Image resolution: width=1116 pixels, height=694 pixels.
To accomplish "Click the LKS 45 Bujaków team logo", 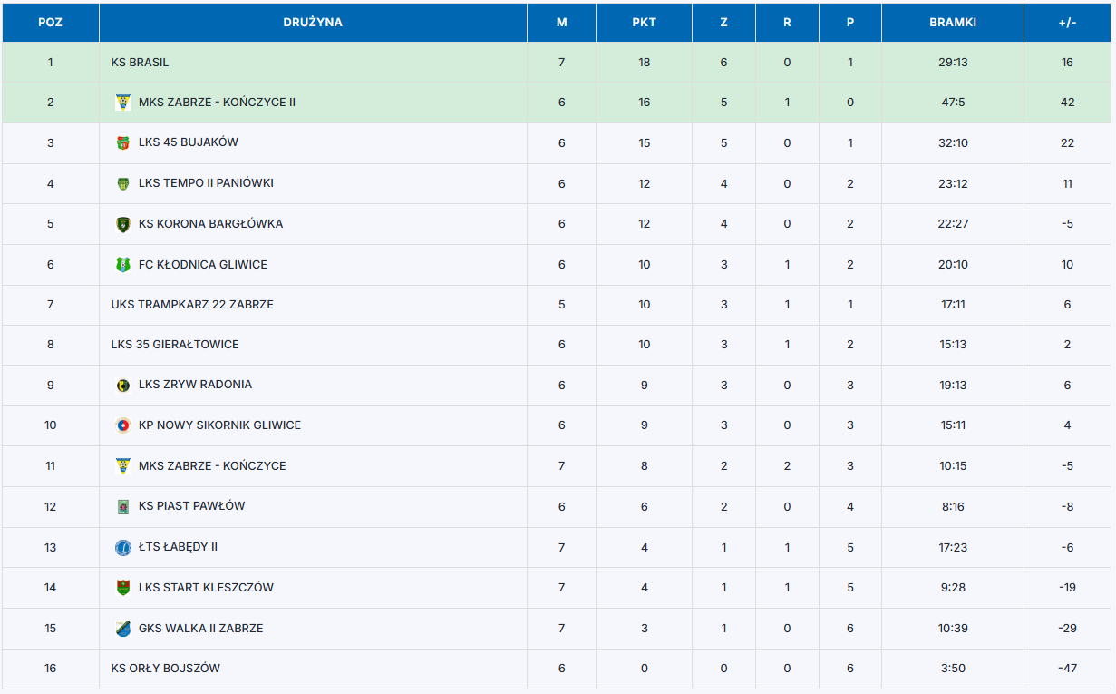I will 123,142.
